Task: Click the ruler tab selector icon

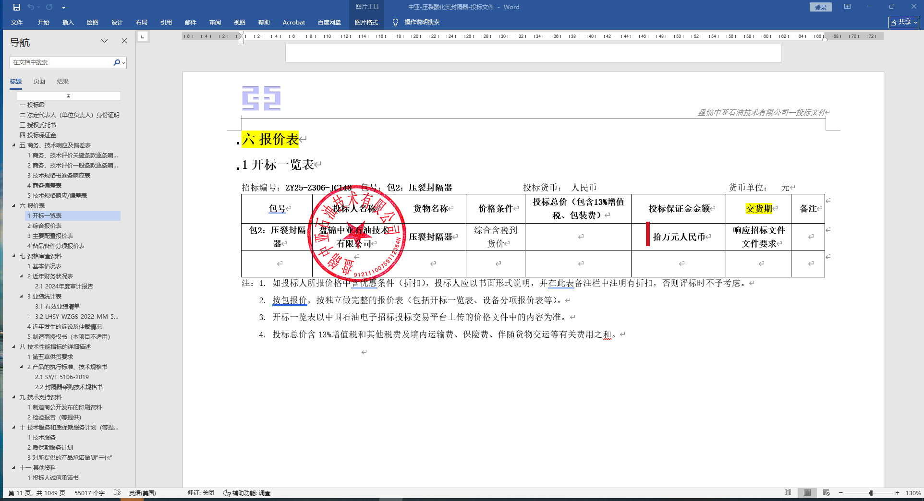Action: point(143,36)
